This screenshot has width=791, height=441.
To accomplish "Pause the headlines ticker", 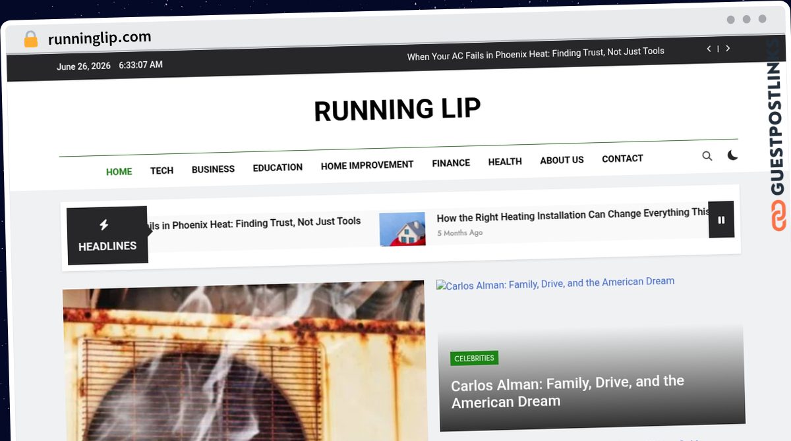I will pos(721,220).
